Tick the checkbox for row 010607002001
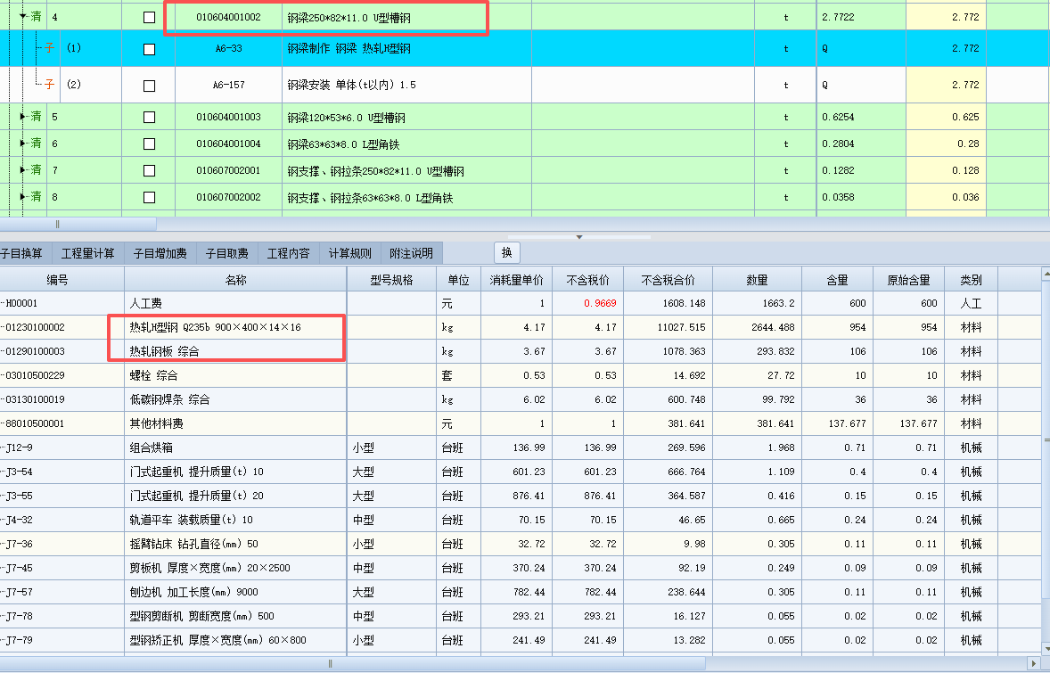 [x=150, y=171]
